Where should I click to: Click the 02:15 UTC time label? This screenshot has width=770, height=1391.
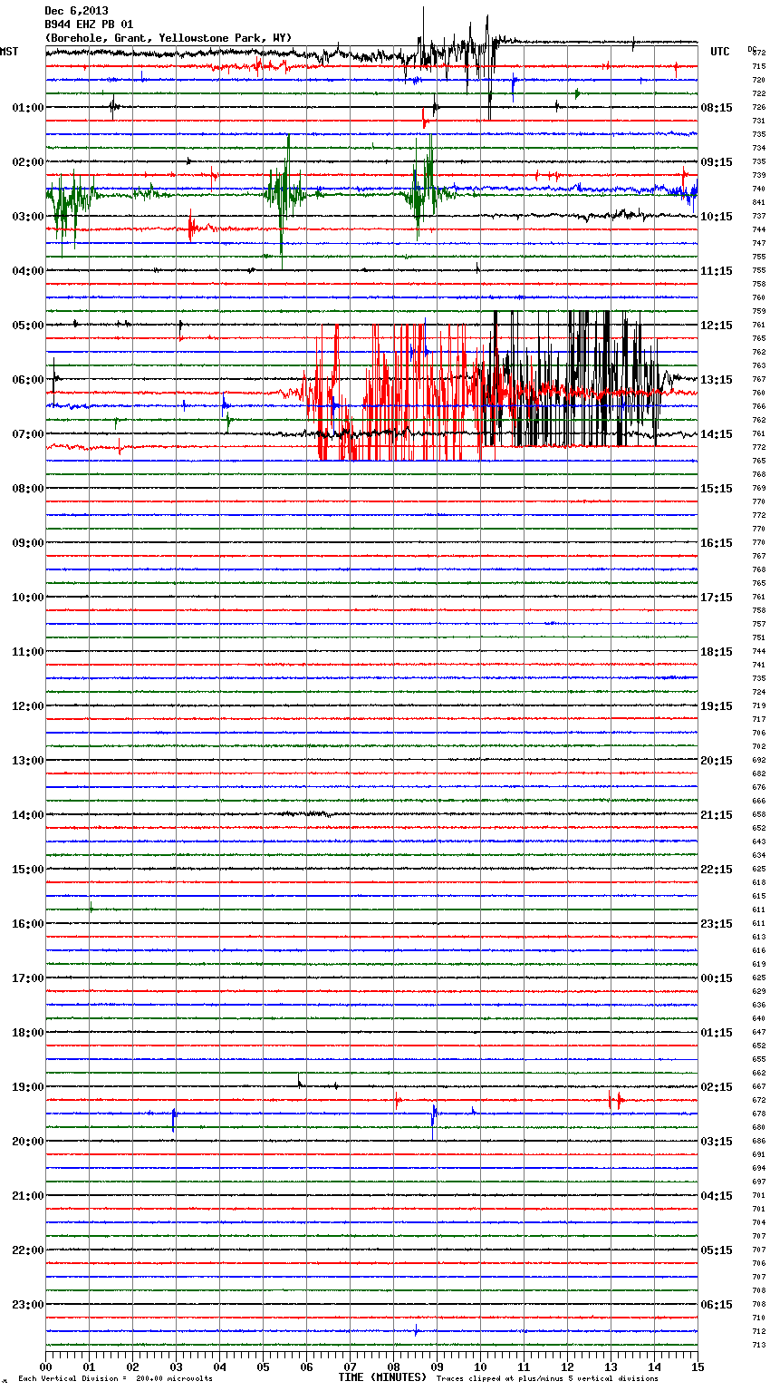(x=717, y=1087)
